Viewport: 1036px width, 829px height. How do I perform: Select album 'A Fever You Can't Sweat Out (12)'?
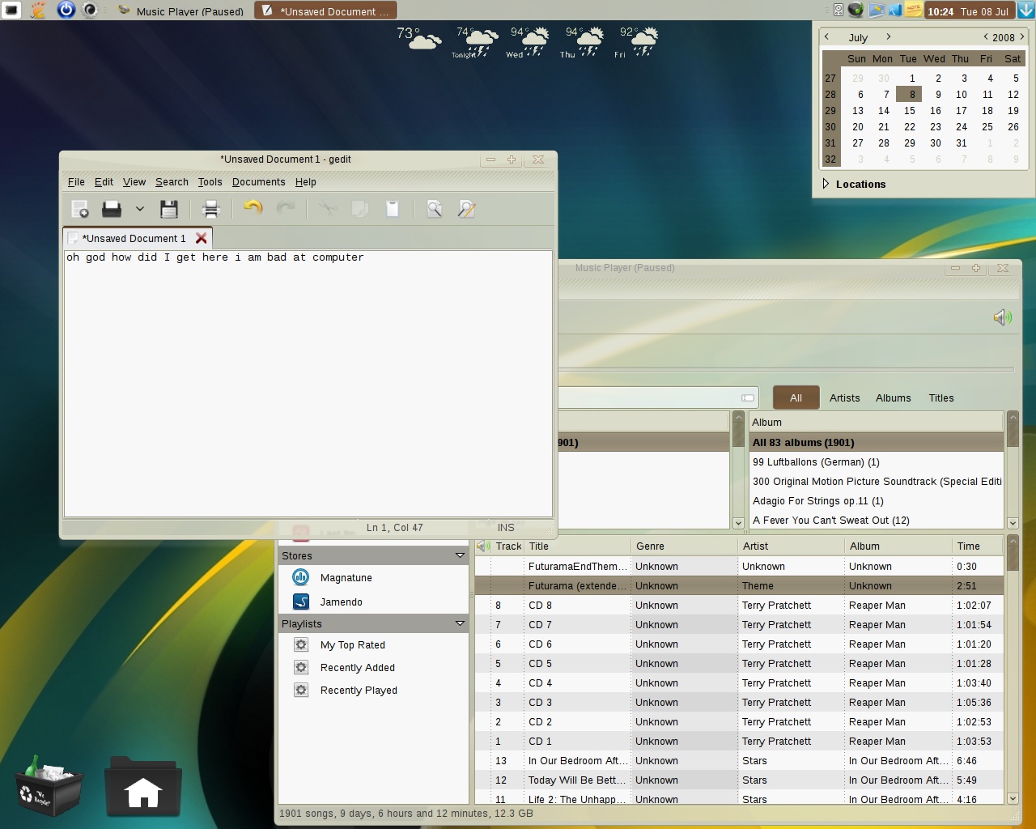pos(877,520)
